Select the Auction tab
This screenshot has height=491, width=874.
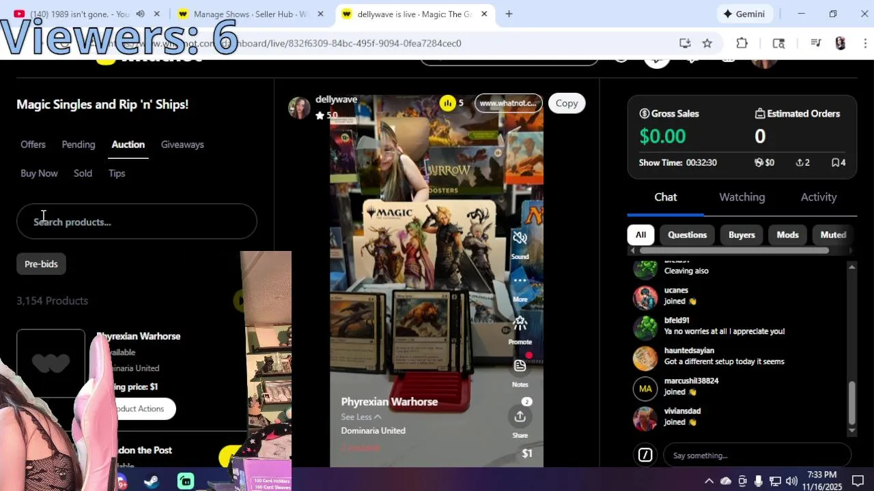click(128, 145)
